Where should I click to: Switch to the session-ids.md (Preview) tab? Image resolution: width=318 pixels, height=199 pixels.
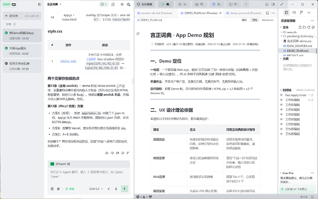[x=154, y=13]
